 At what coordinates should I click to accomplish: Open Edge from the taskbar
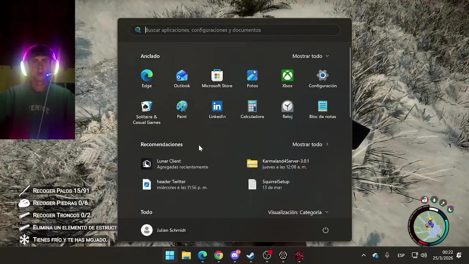tap(202, 255)
